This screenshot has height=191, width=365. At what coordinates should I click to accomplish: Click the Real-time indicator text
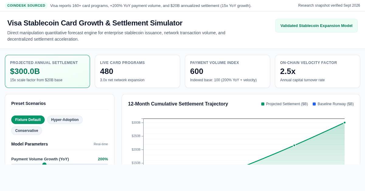(x=101, y=144)
